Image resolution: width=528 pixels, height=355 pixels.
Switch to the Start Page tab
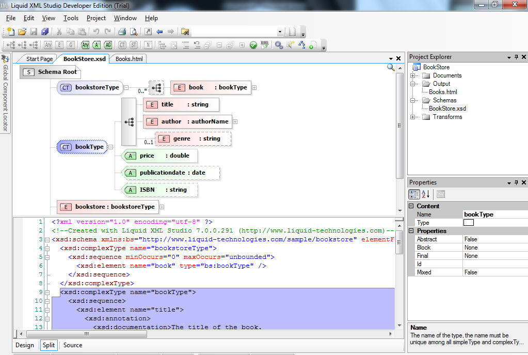pos(39,59)
